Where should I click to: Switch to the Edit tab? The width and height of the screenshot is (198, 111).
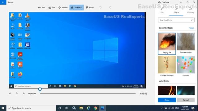162,10
